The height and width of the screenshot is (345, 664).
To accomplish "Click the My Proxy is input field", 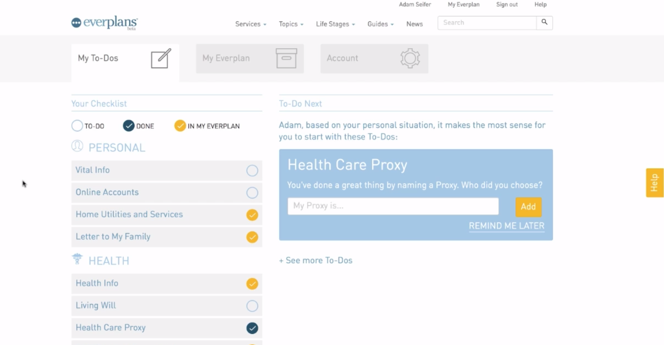I will tap(393, 206).
